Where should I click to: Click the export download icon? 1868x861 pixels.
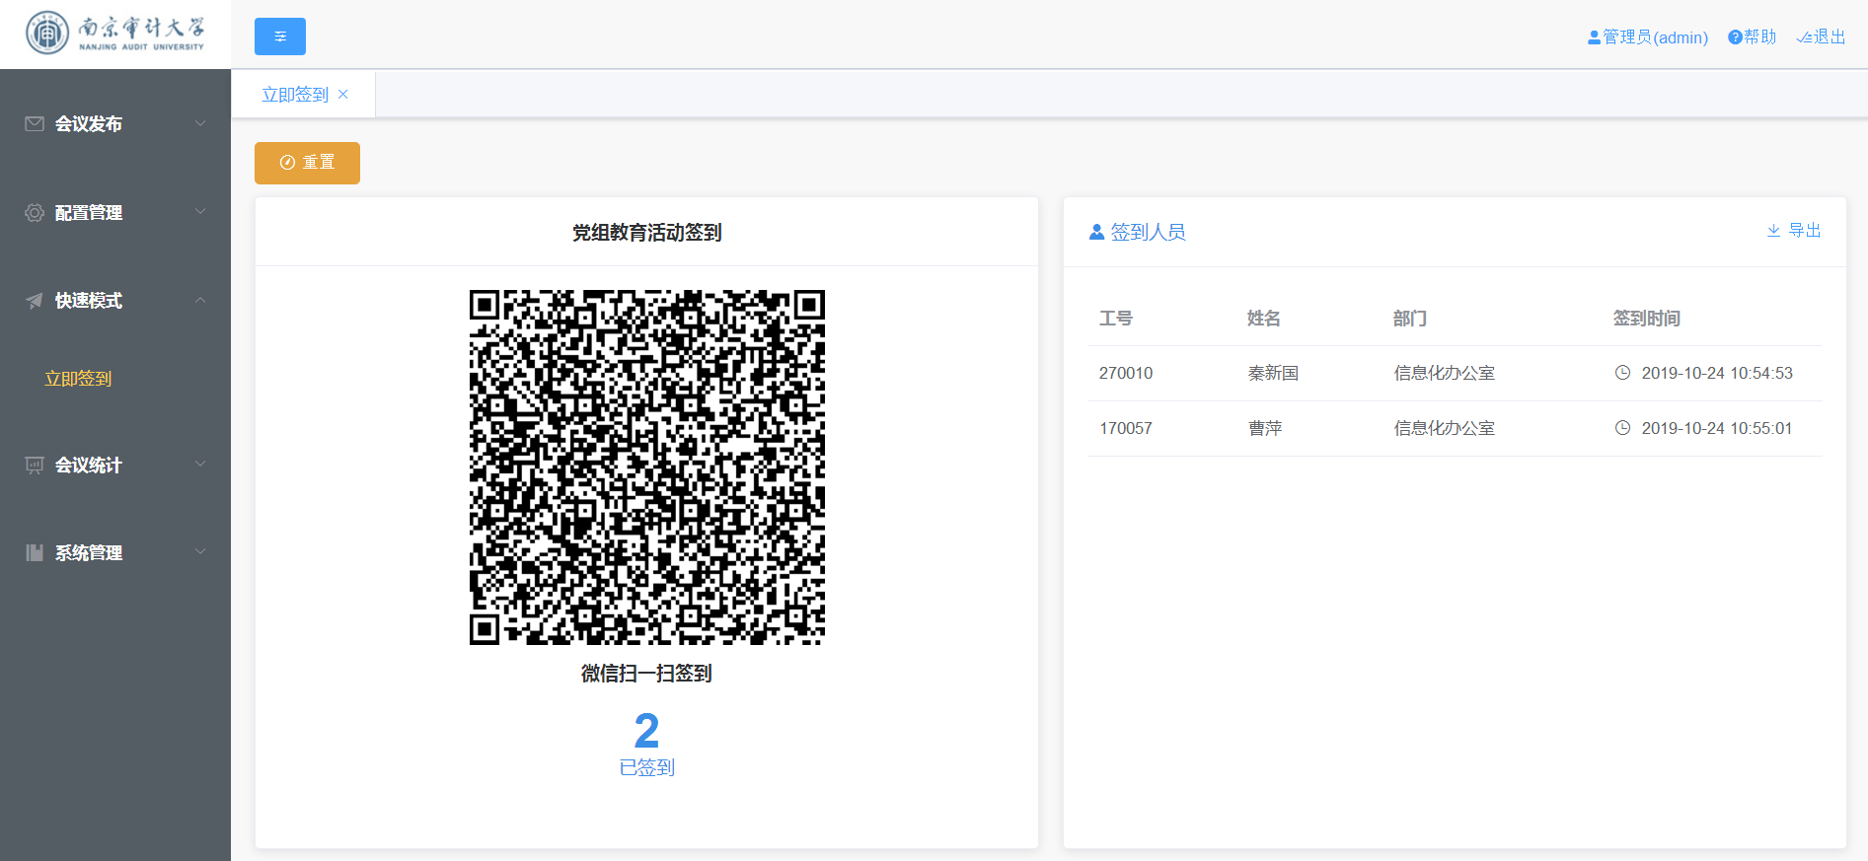(1773, 230)
